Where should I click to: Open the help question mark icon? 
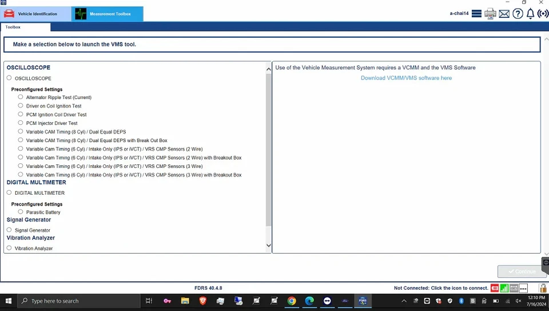[x=518, y=14]
